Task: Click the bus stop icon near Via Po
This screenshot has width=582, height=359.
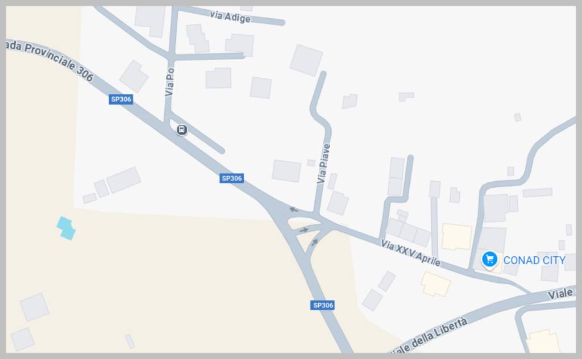Action: (x=181, y=130)
